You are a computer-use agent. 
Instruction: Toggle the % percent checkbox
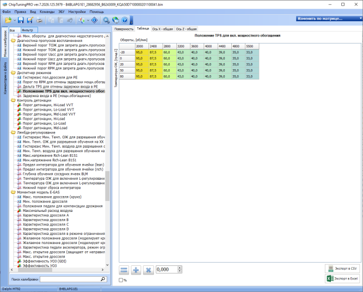pyautogui.click(x=121, y=280)
